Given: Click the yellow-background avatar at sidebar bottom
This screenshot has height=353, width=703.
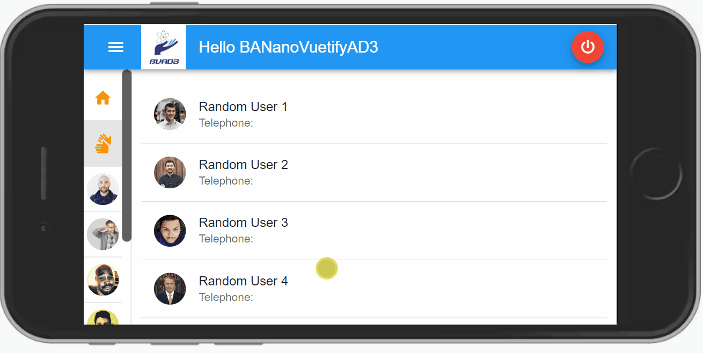Looking at the screenshot, I should click(x=102, y=318).
